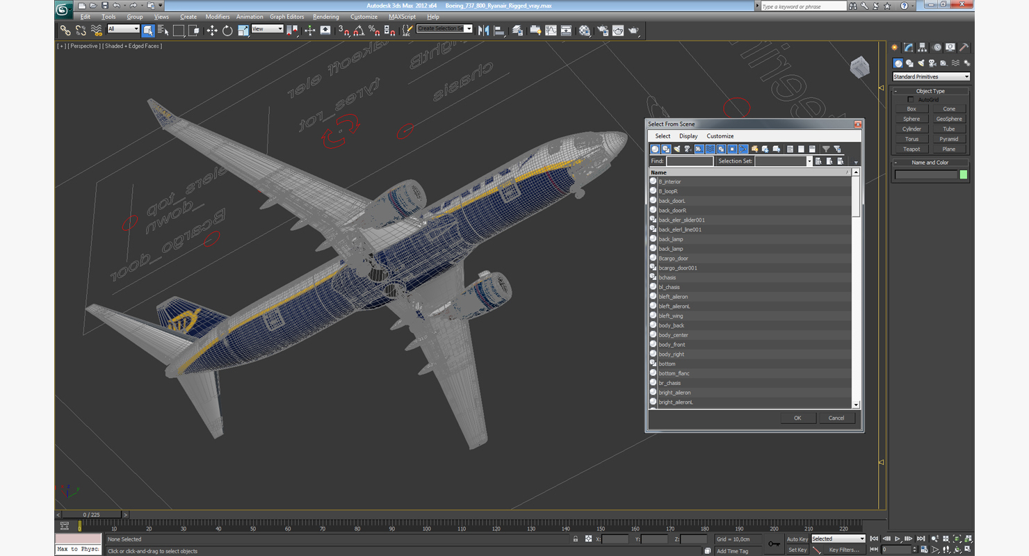Viewport: 1029px width, 556px height.
Task: Click the Torus object button
Action: [x=911, y=139]
